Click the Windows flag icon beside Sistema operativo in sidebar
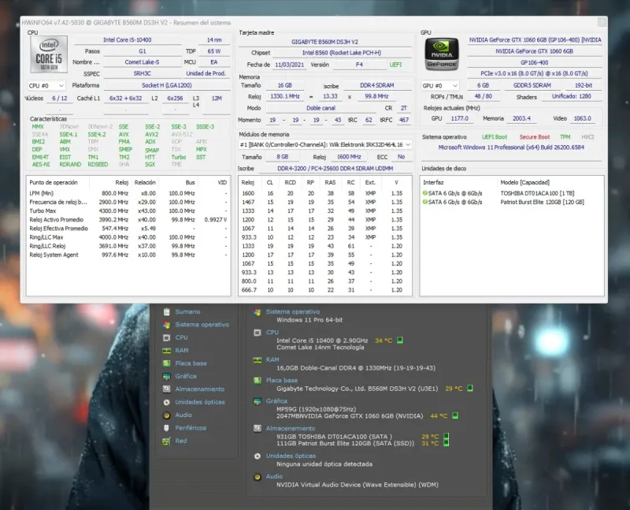The width and height of the screenshot is (630, 510). pos(166,325)
